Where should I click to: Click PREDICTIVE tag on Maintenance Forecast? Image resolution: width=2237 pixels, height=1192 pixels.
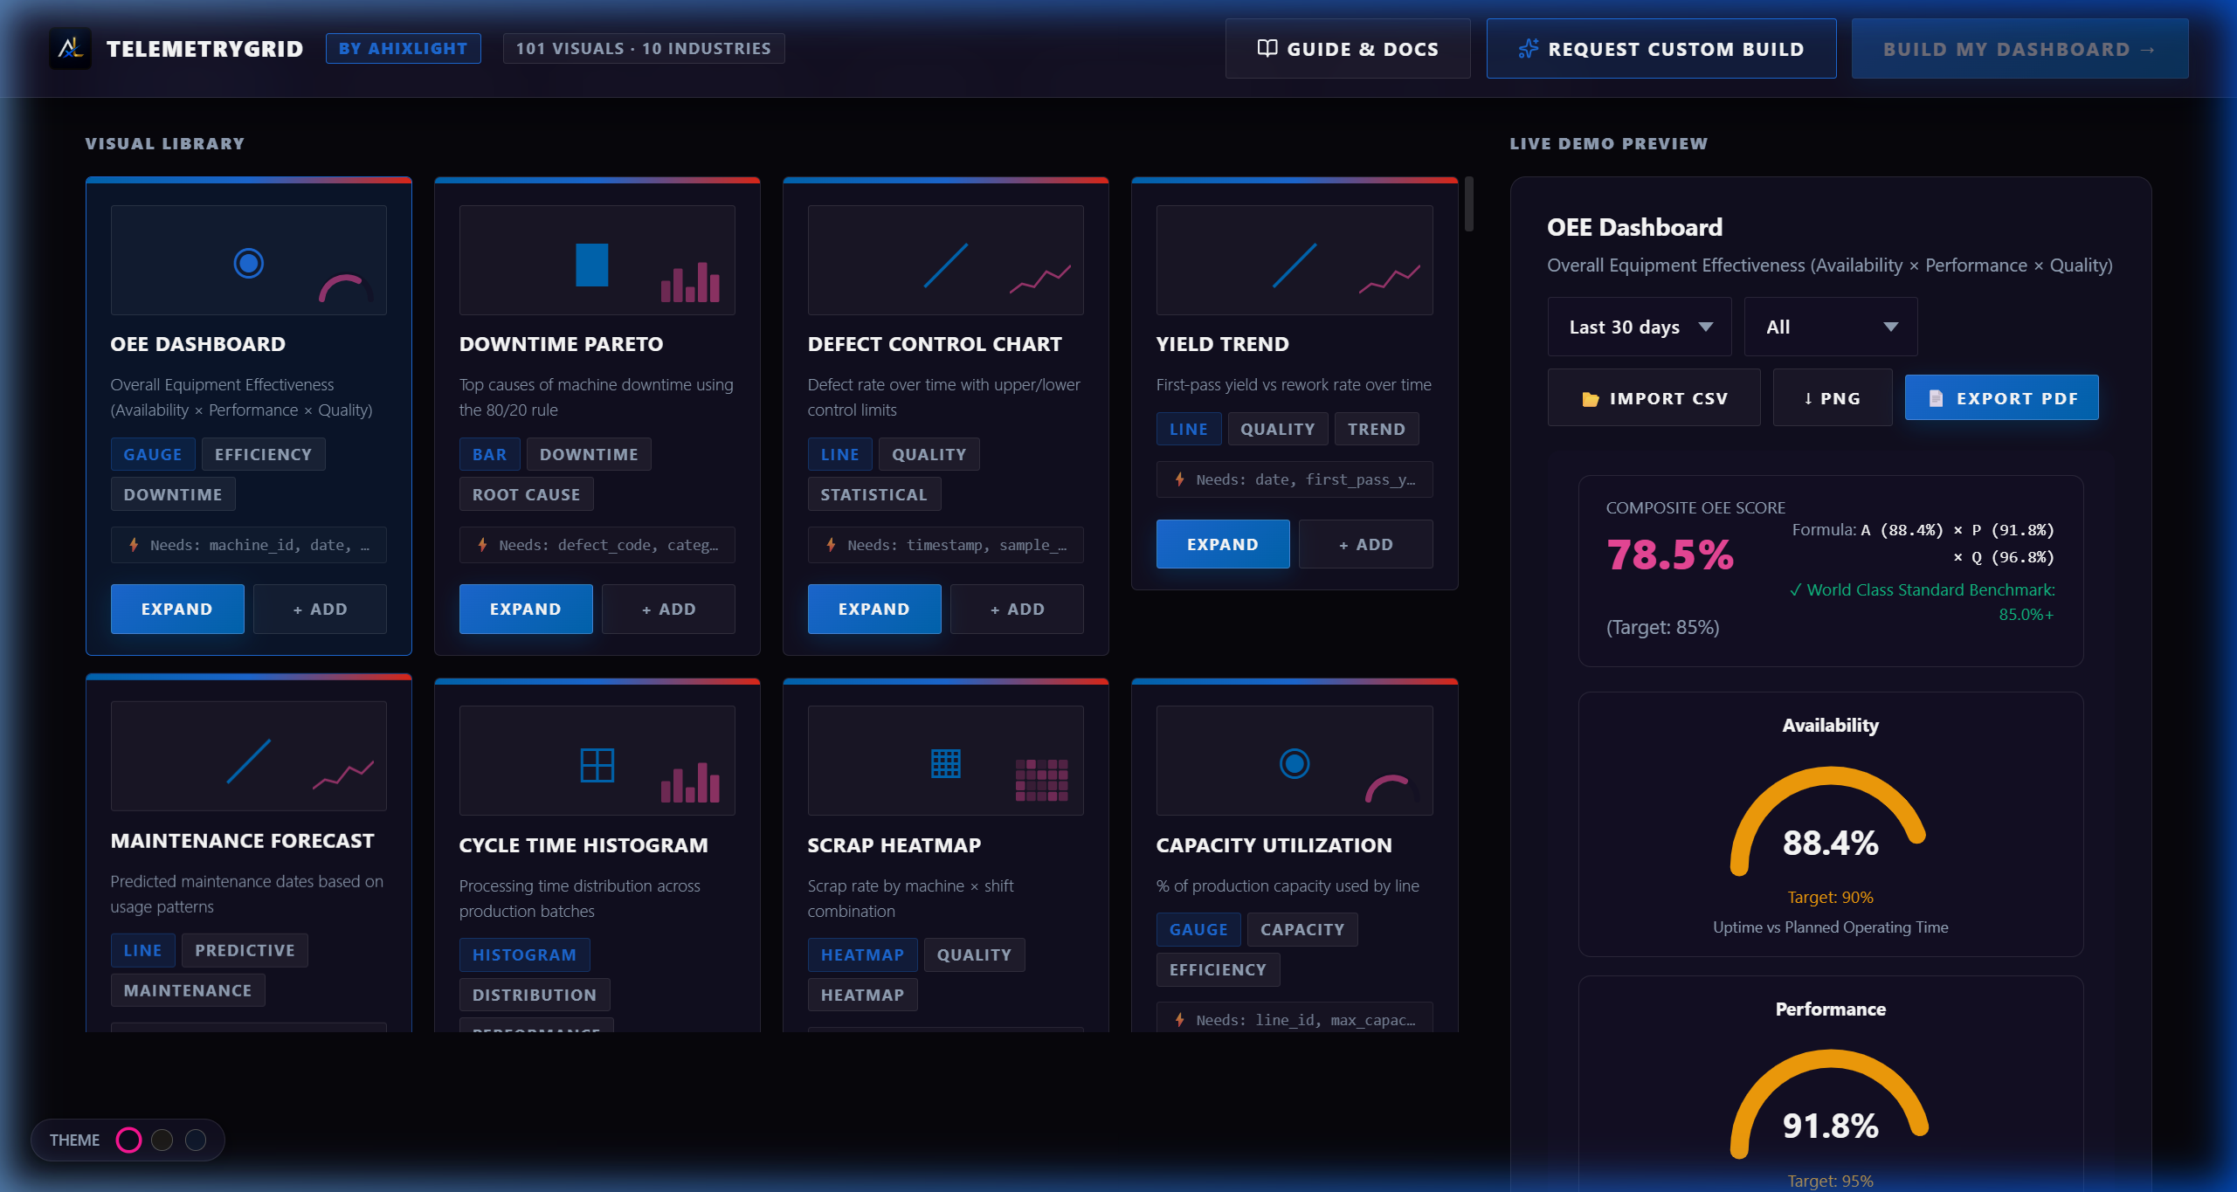(x=245, y=950)
